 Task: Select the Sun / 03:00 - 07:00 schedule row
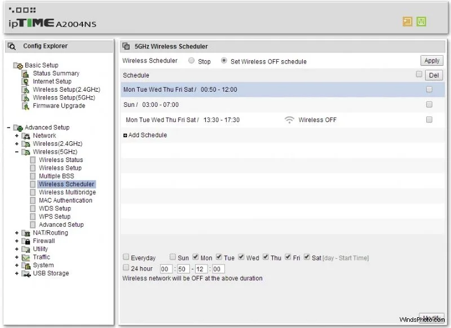pos(283,105)
